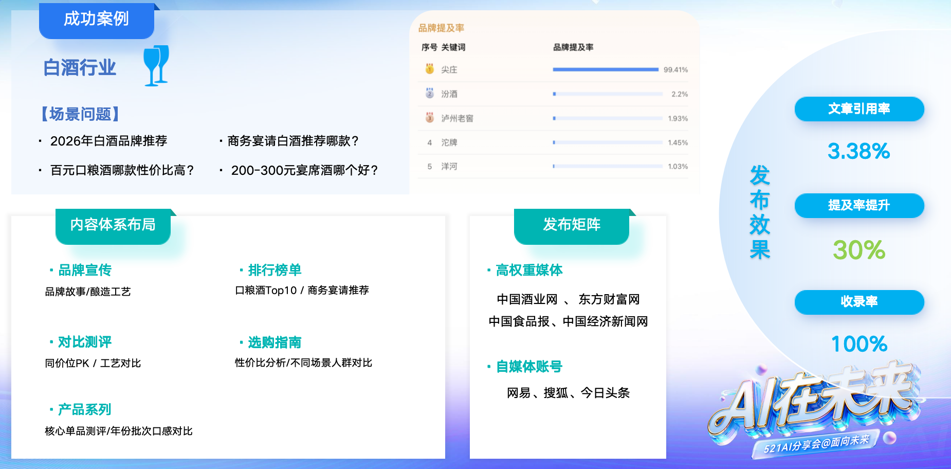This screenshot has height=469, width=951.
Task: Click the 【场景问题】 heading
Action: coord(80,114)
